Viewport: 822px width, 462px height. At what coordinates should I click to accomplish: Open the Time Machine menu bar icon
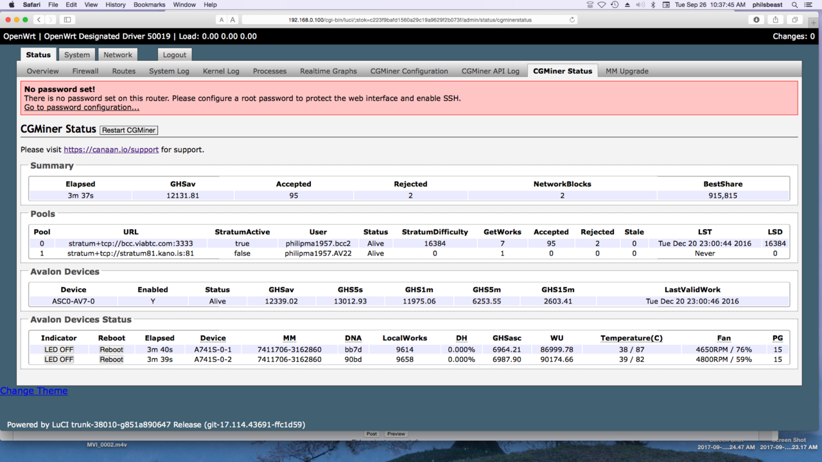pos(615,4)
